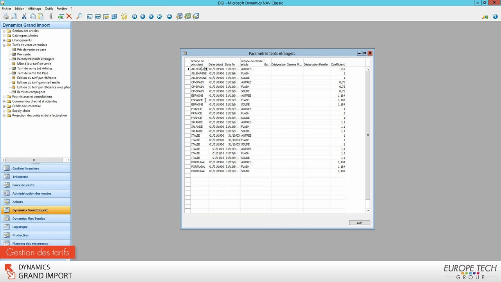Click the Logistique module icon
The width and height of the screenshot is (501, 282).
tap(6, 227)
